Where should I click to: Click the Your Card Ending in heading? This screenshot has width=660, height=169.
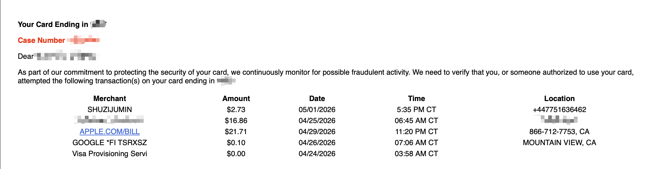click(x=53, y=24)
